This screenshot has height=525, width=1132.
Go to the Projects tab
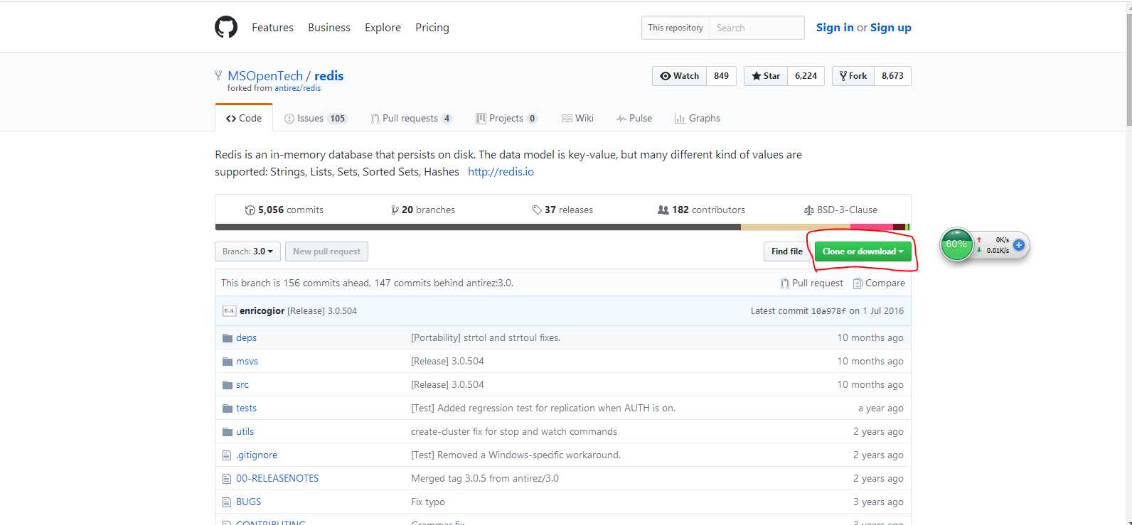click(506, 118)
